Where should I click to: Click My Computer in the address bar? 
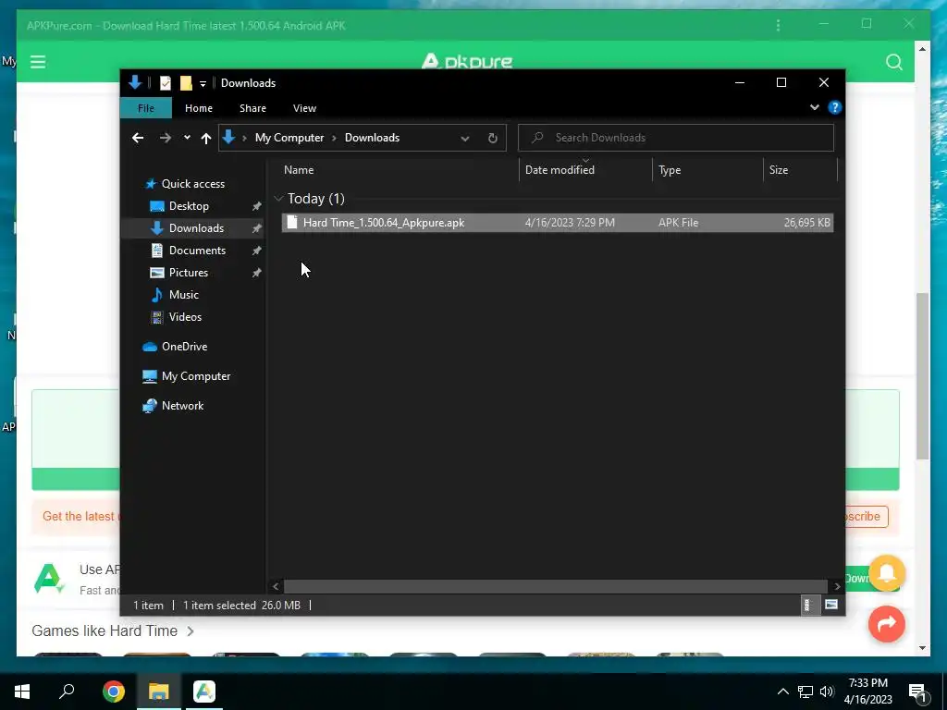point(289,138)
